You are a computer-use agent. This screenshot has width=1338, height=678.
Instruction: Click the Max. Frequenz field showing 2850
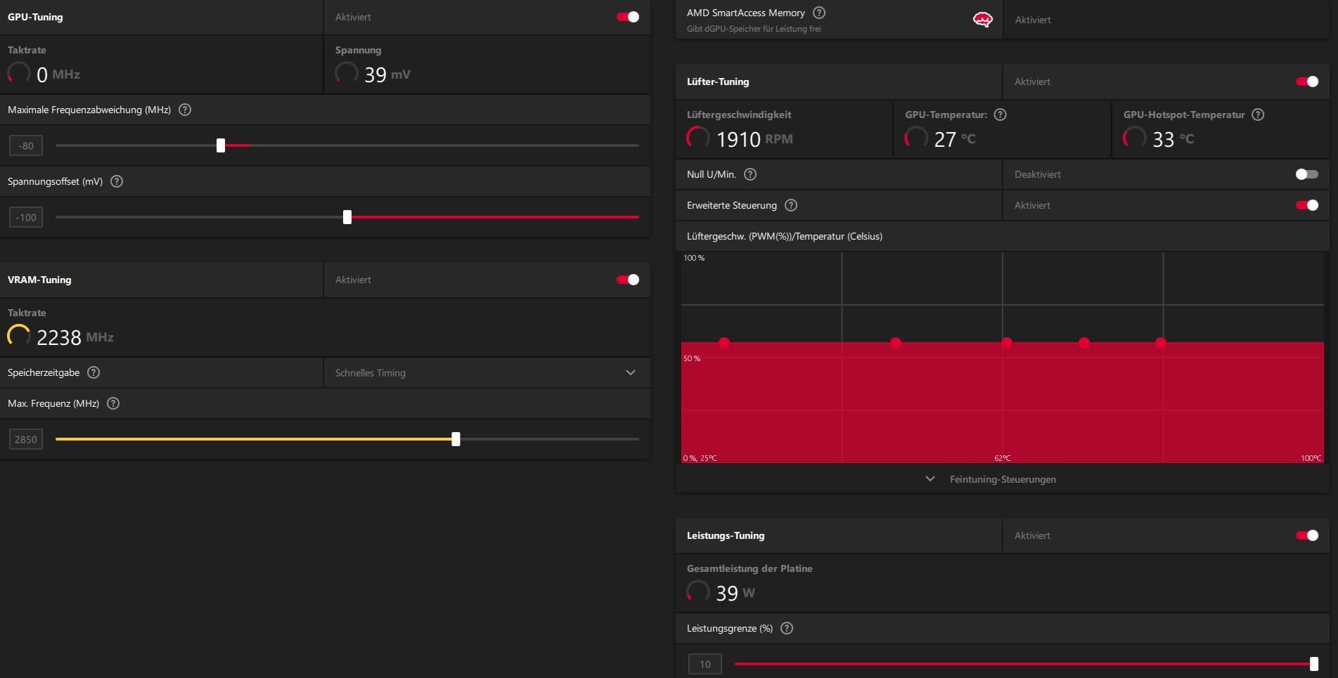(x=26, y=439)
